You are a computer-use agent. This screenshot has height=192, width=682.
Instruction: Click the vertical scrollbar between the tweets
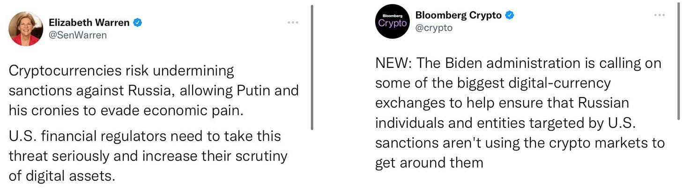312,68
